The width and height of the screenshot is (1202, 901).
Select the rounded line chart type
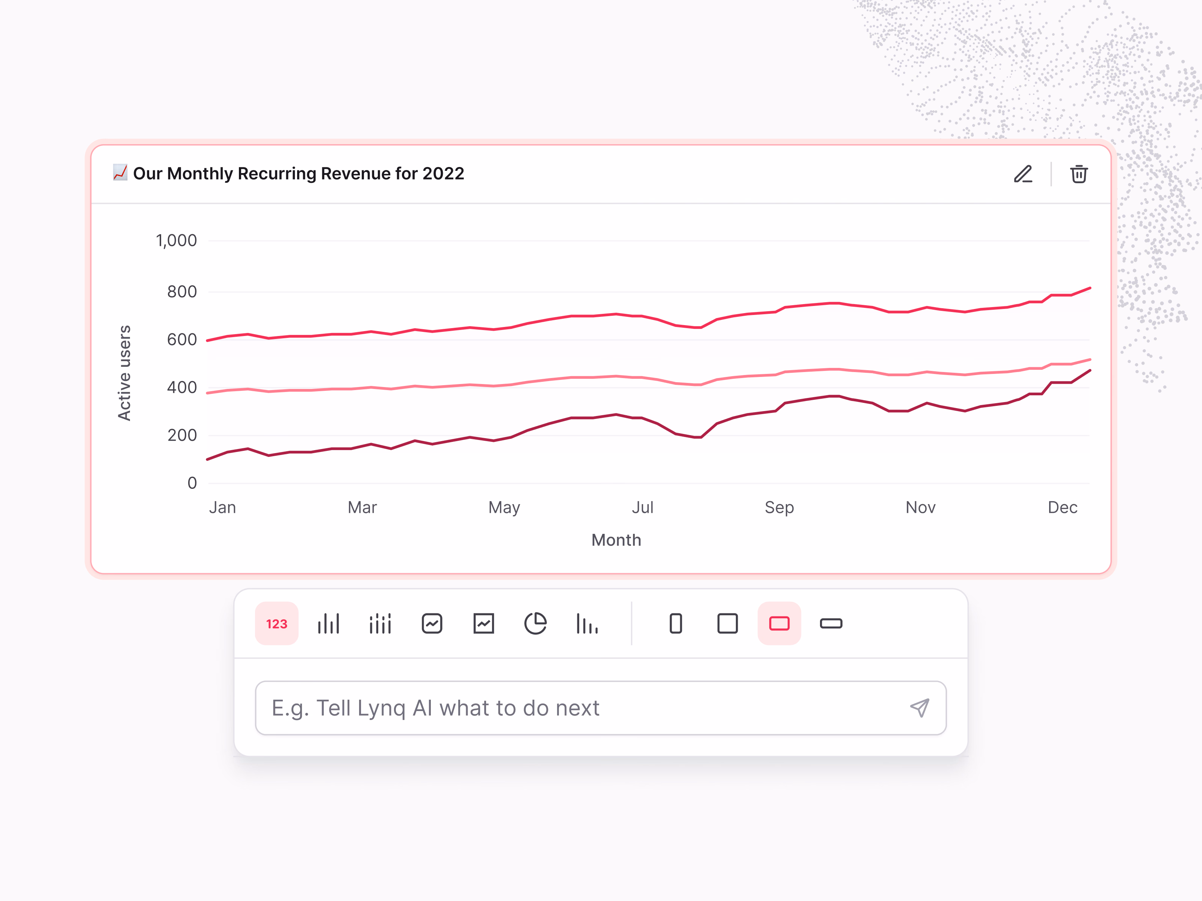click(x=432, y=624)
